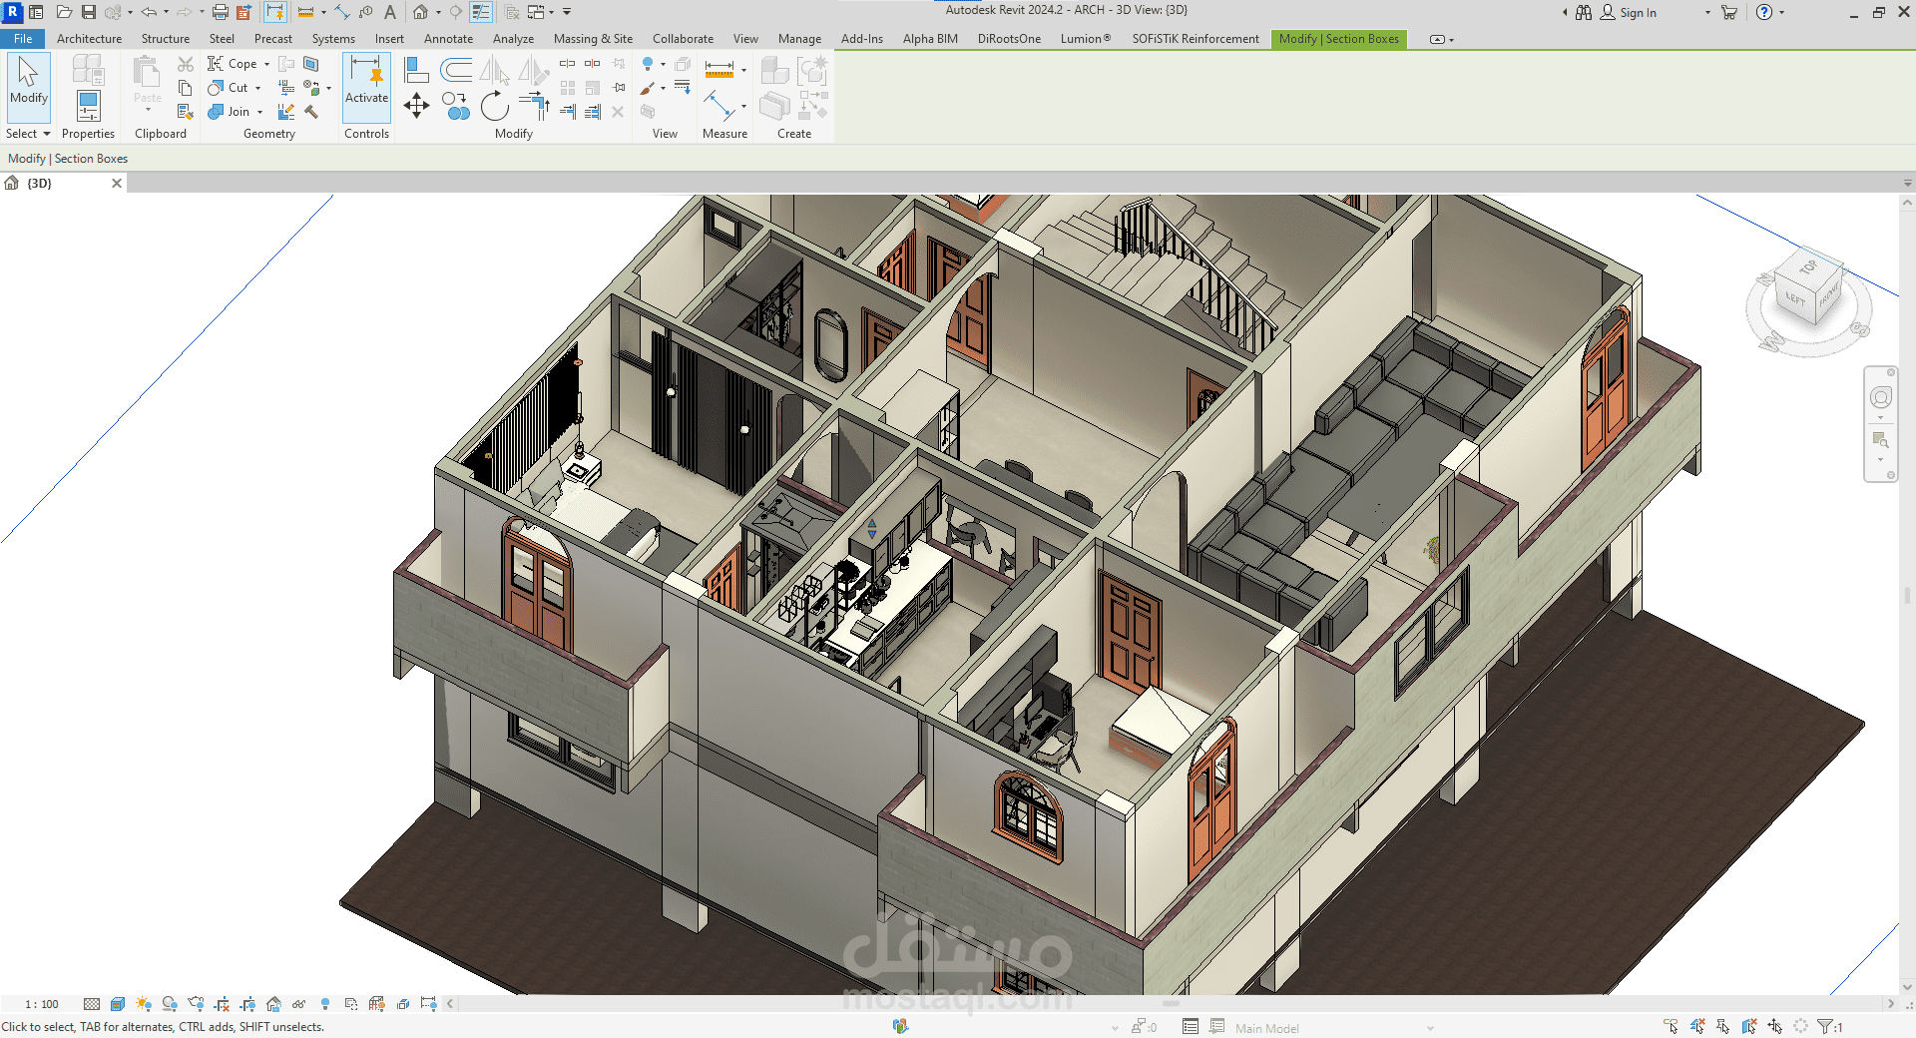This screenshot has height=1038, width=1916.
Task: Toggle Select Underlay Elements
Action: point(1697,1026)
